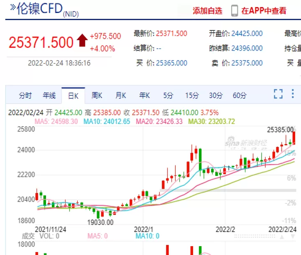The image size is (301, 255).
Task: Show the 5分 interval chart
Action: click(168, 95)
